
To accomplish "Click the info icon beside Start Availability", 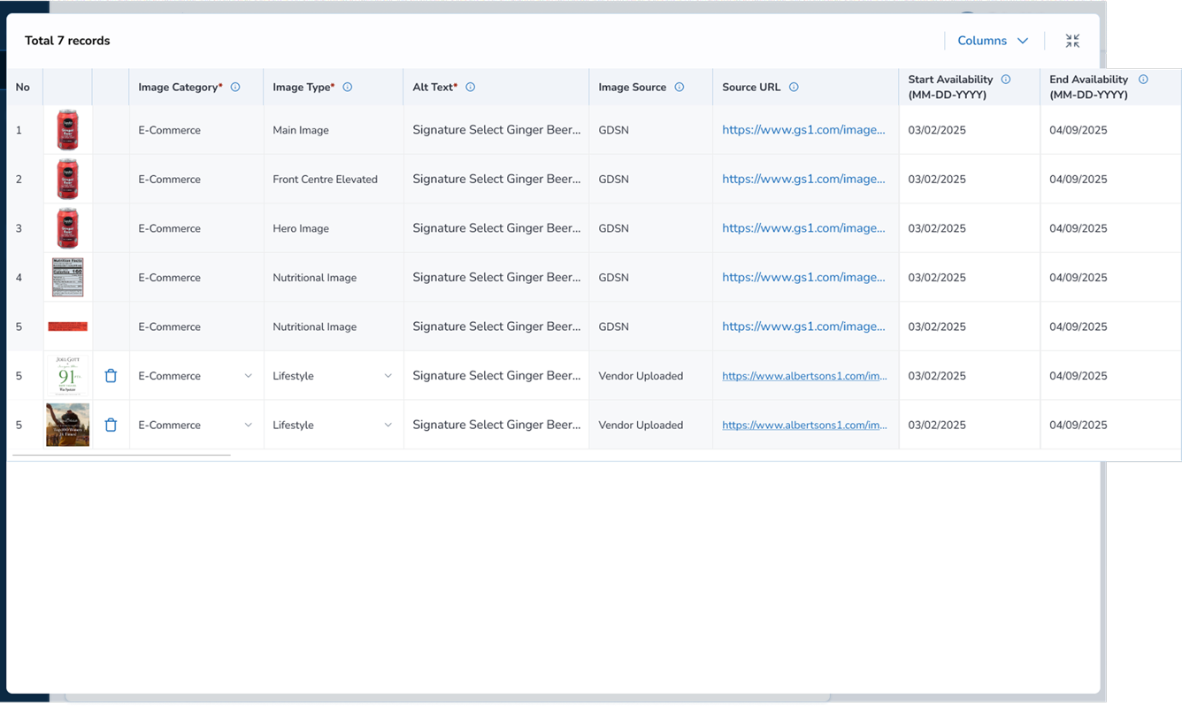I will click(1006, 79).
